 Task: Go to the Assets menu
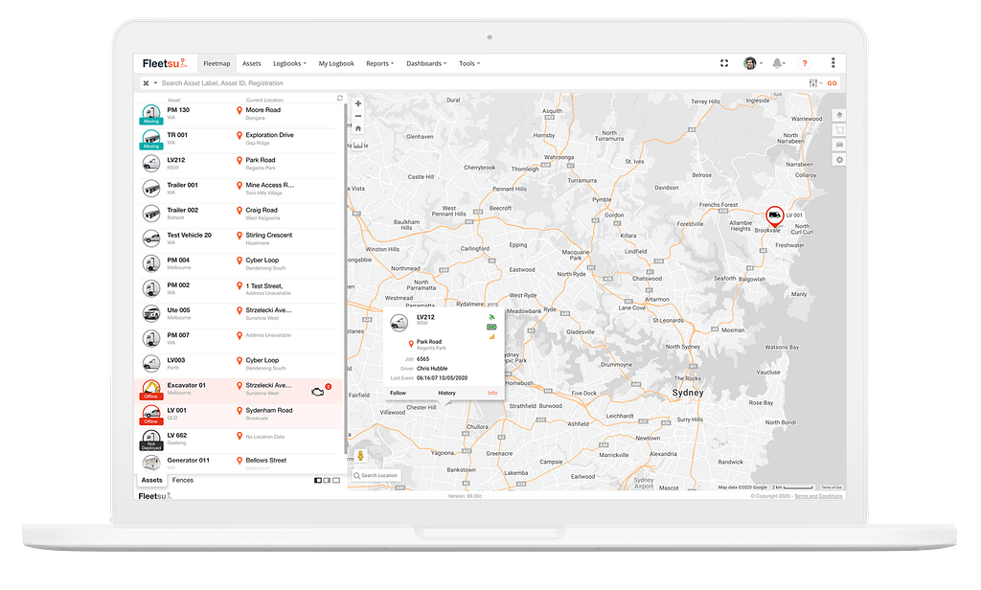click(x=252, y=63)
